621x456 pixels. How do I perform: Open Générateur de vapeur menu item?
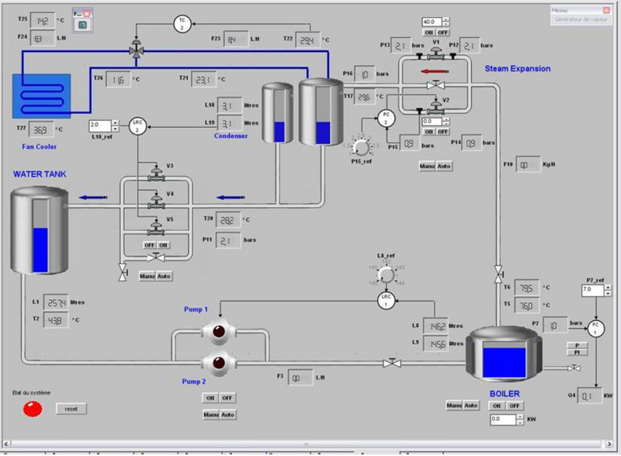point(578,20)
